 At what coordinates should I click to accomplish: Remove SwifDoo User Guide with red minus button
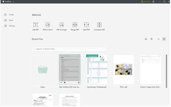point(79,83)
